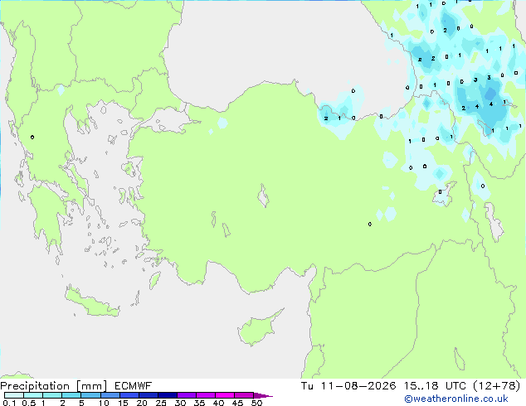Image resolution: width=526 pixels, height=406 pixels.
Task: Click the legend scale label 10
Action: coord(104,403)
